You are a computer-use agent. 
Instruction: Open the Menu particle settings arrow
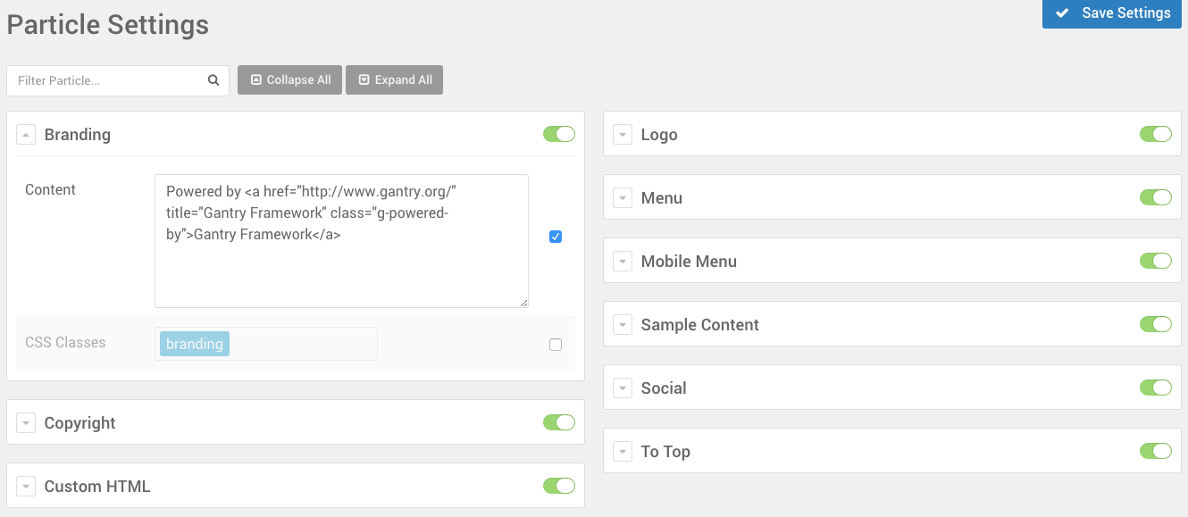[623, 198]
